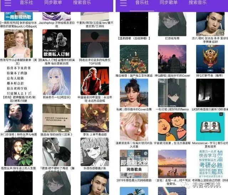Screen dimensions: 228x195
Task: Click the 李信-上单节奏战歌 title text
Action: tap(95, 135)
